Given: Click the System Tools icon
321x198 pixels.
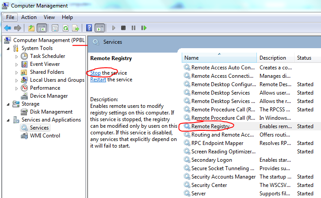Looking at the screenshot, I should pos(16,48).
